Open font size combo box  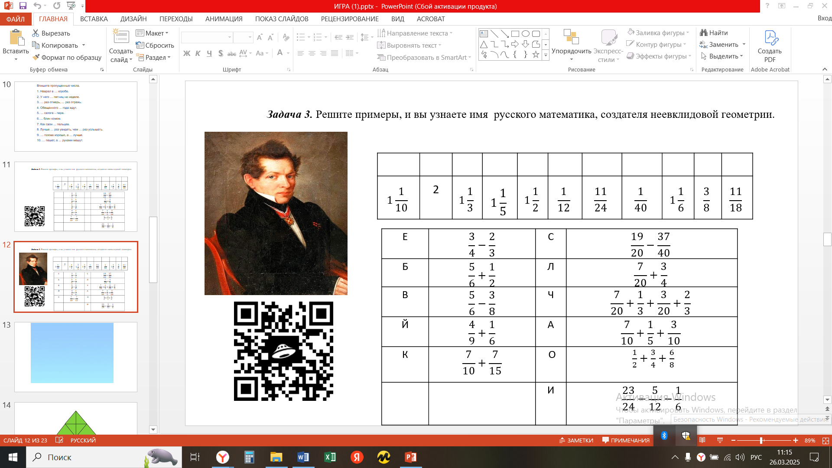(243, 37)
